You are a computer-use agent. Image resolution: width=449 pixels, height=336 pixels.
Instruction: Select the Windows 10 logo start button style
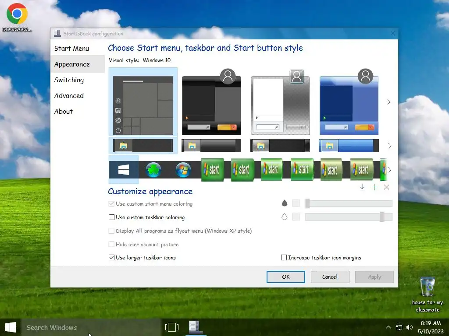[x=124, y=170]
